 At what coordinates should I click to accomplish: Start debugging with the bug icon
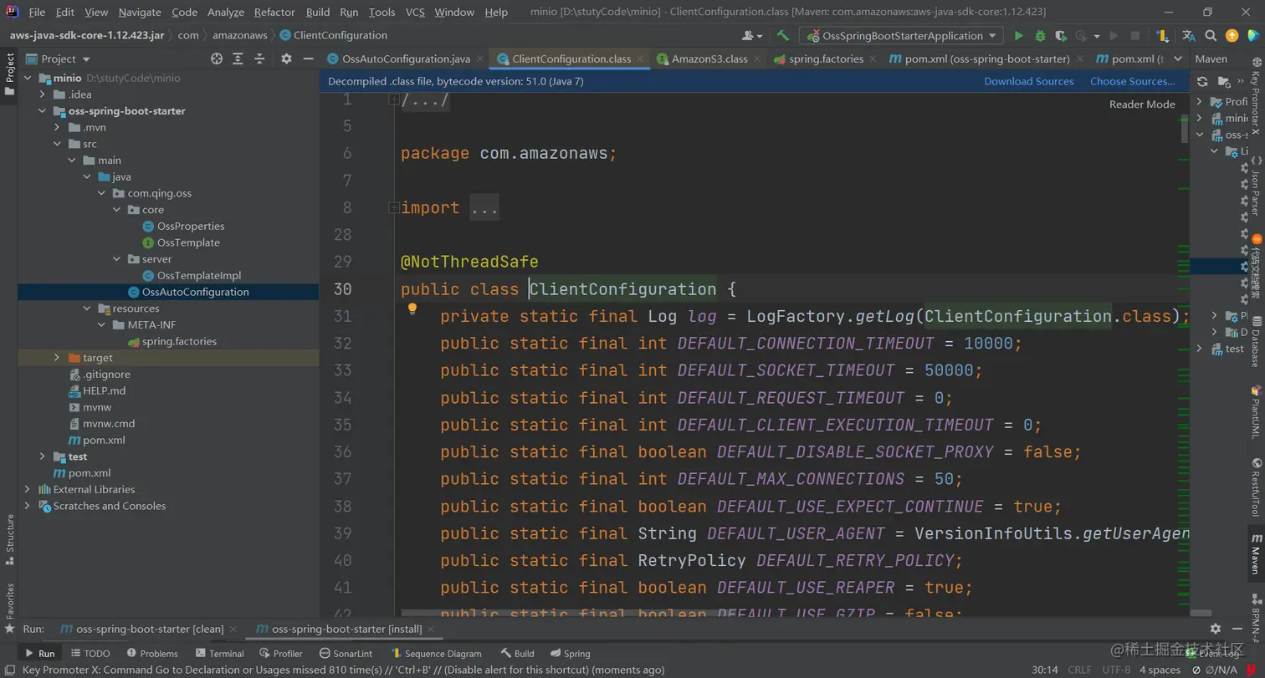pyautogui.click(x=1040, y=36)
